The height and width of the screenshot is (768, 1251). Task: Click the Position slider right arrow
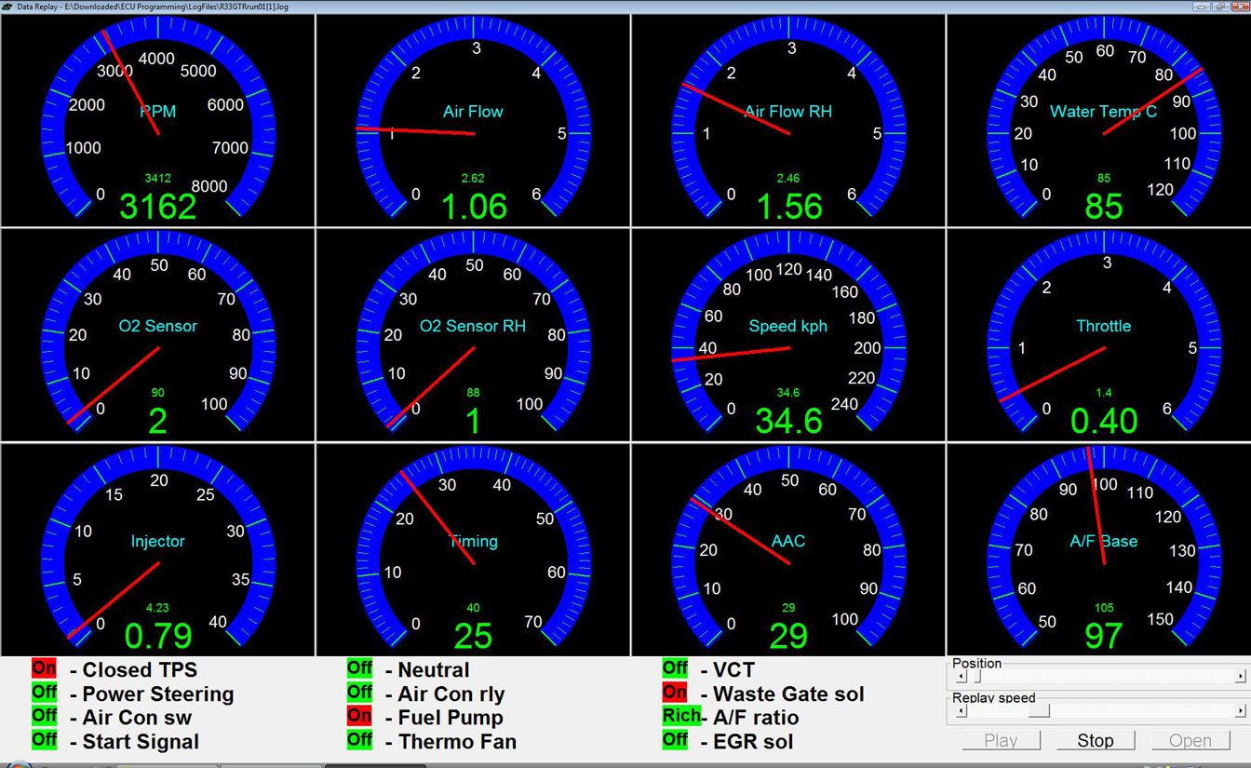coord(1240,677)
